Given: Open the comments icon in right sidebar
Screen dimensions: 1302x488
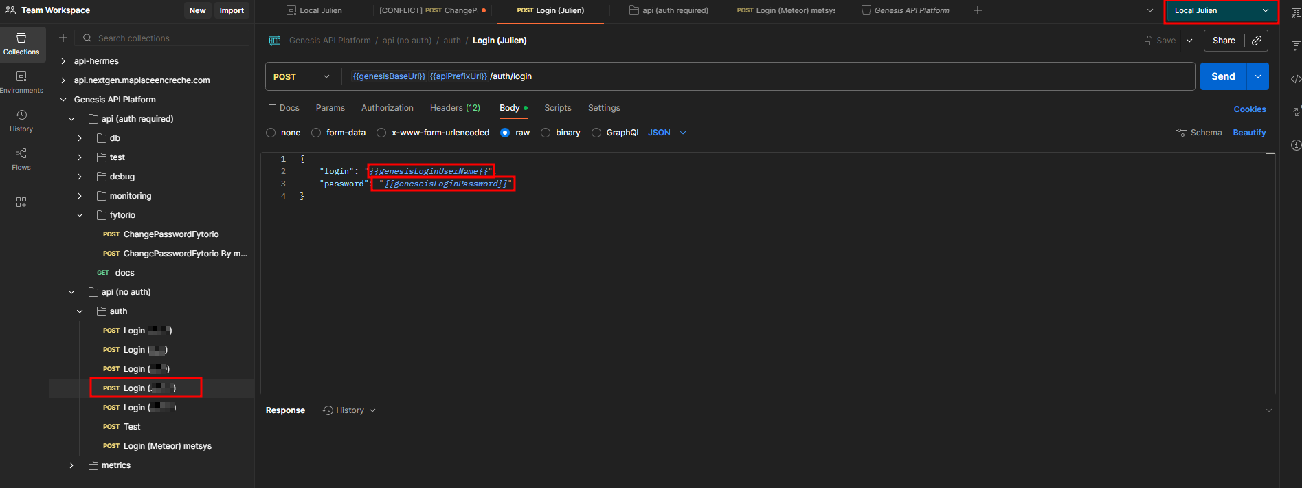Looking at the screenshot, I should point(1296,46).
